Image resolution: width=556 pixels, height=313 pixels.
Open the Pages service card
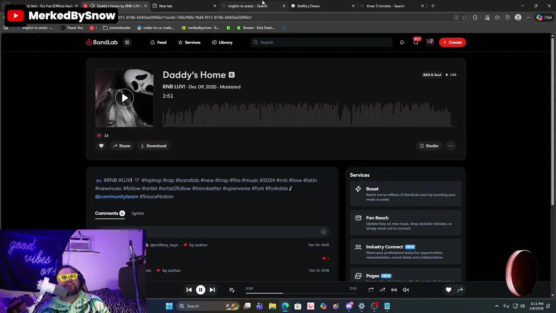click(x=405, y=275)
